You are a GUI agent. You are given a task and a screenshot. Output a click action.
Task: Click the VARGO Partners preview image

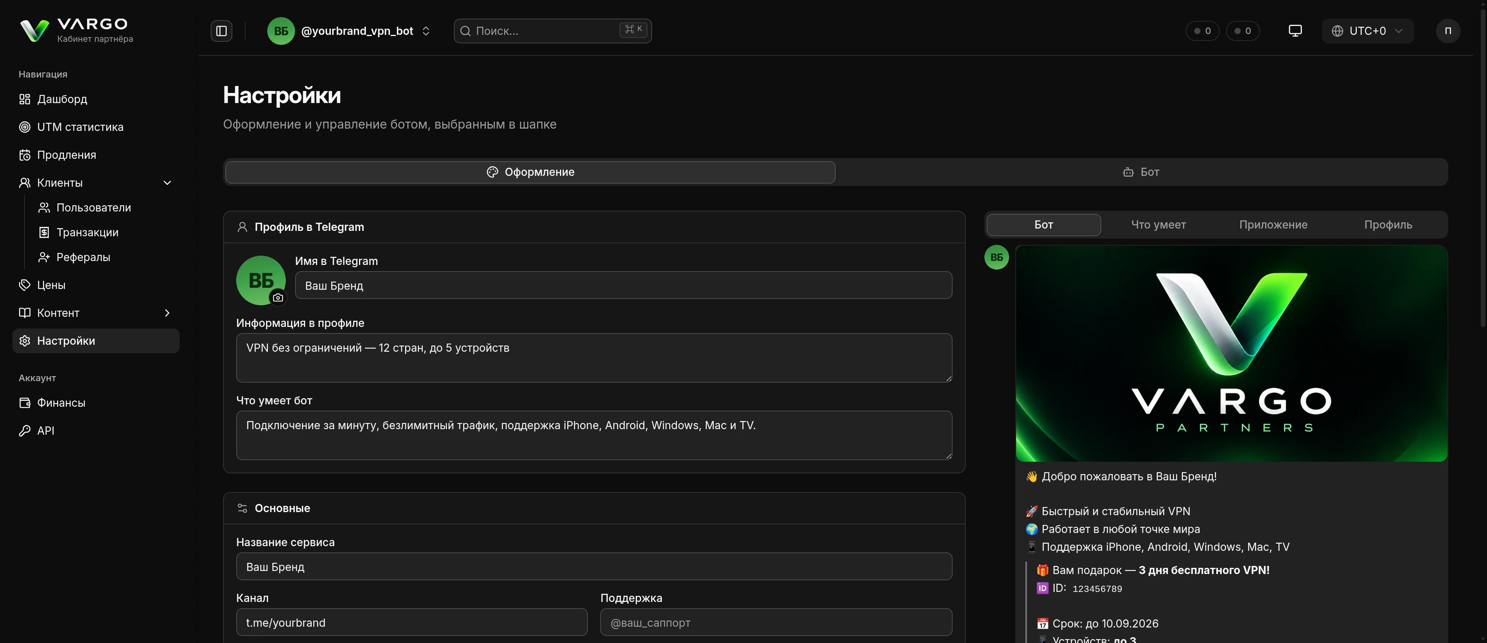(x=1231, y=353)
